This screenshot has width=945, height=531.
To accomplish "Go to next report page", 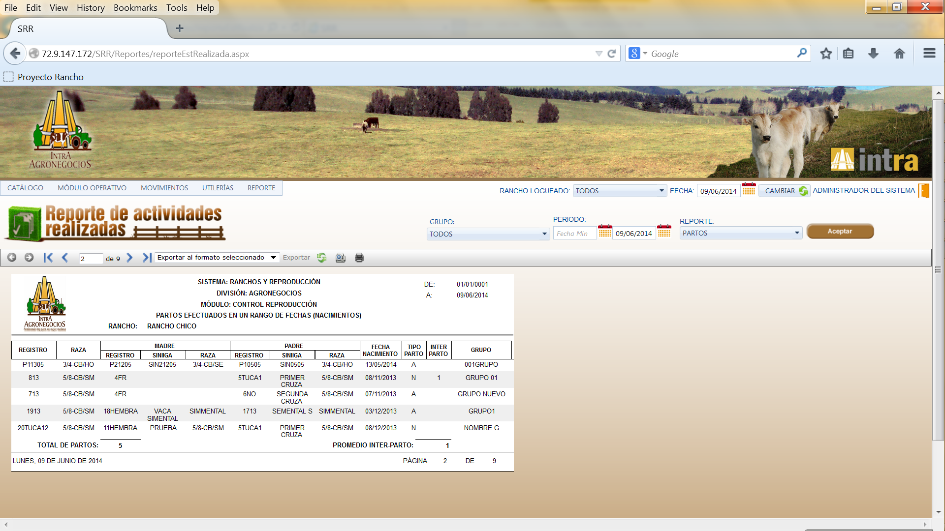I will (129, 258).
